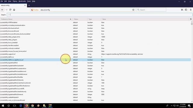The image size is (193, 108).
Task: Go back with the Back arrow
Action: [2, 10]
